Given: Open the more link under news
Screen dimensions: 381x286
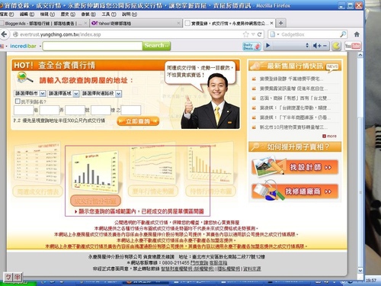Looking at the screenshot, I should (329, 136).
